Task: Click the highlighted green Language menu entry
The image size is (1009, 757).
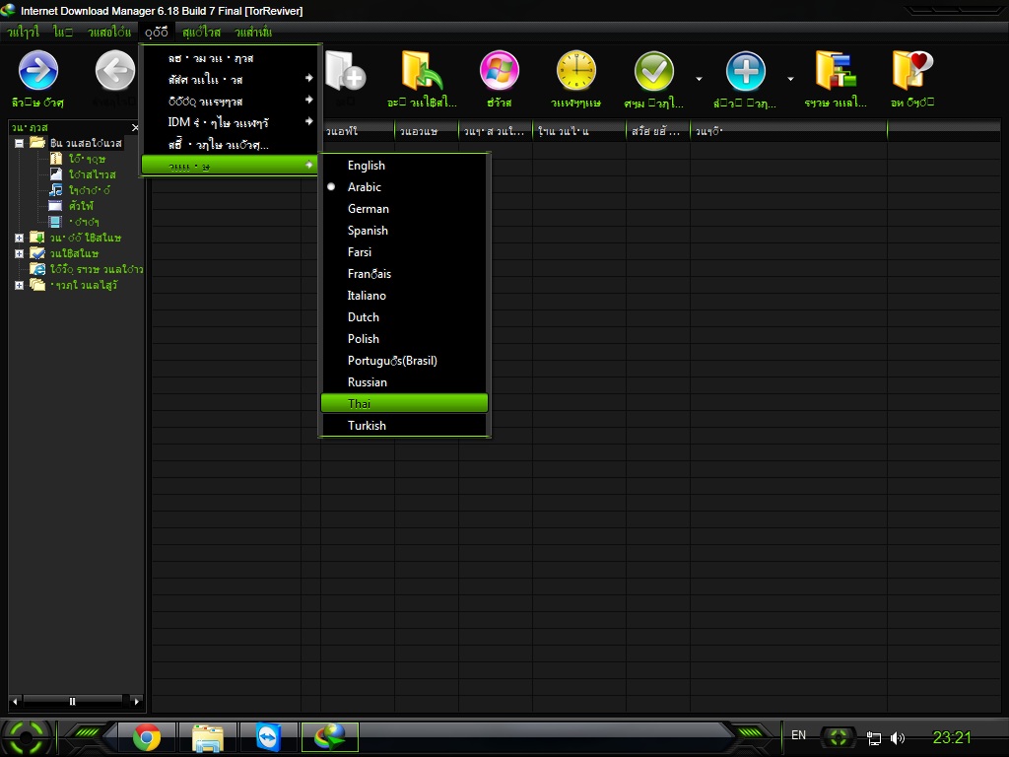Action: [230, 166]
